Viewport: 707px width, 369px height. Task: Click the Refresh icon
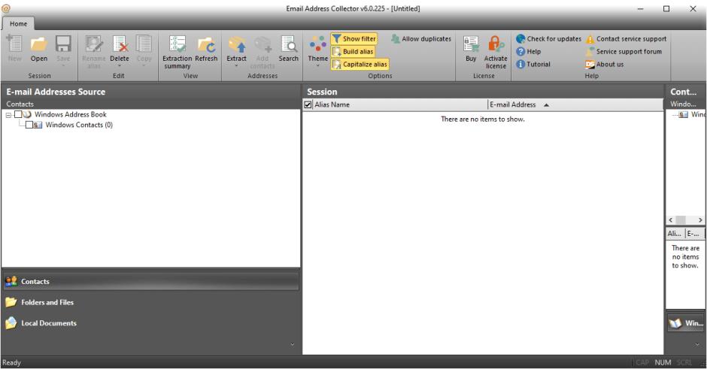[x=206, y=44]
